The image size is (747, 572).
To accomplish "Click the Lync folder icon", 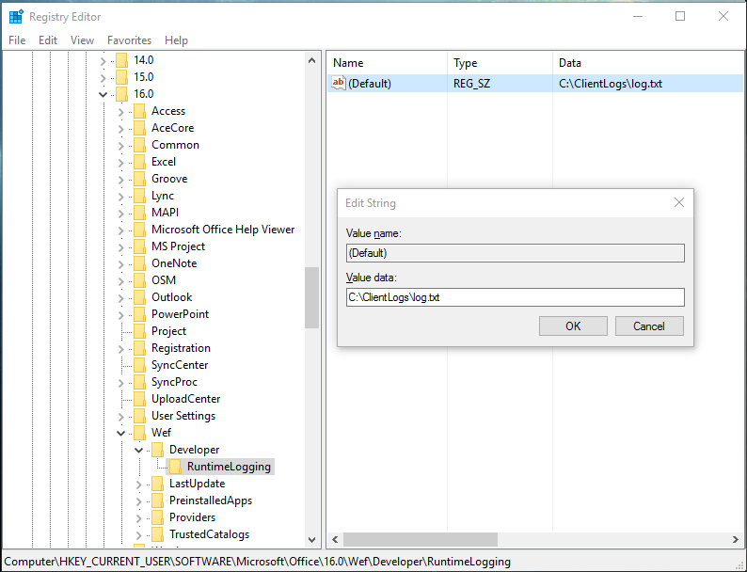I will 139,196.
